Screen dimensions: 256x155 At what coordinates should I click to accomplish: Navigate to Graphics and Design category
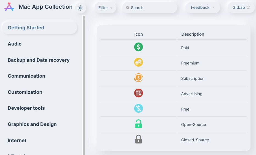32,124
